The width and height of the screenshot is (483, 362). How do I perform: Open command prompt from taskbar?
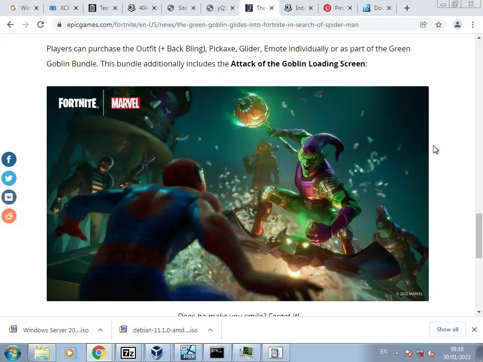(217, 353)
